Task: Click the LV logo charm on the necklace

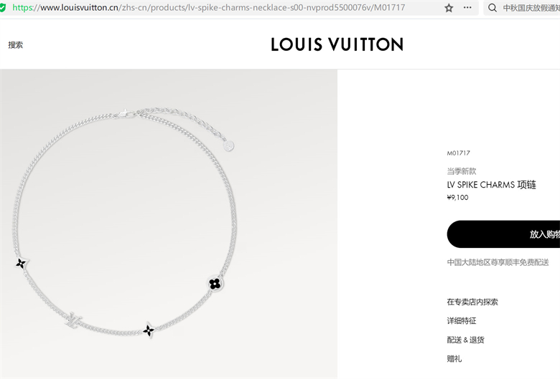Action: point(73,320)
